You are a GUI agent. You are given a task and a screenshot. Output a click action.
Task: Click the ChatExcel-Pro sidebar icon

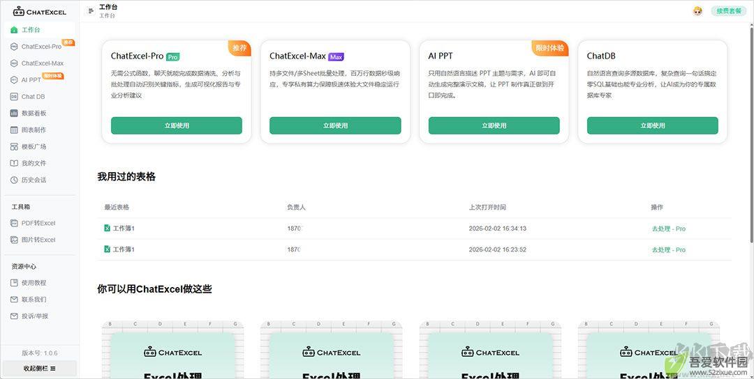click(x=14, y=47)
